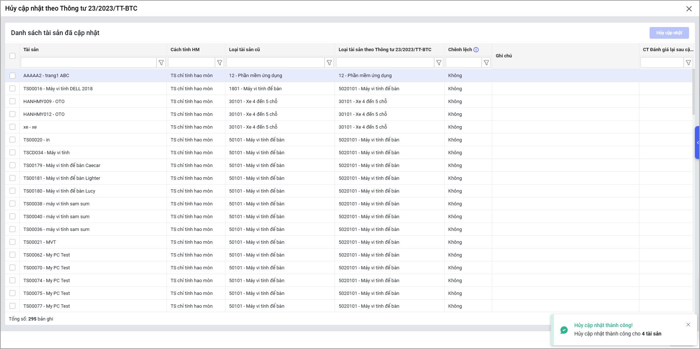Viewport: 700px width, 349px height.
Task: Open filter for CT Đánh giá lại column
Action: click(x=688, y=63)
